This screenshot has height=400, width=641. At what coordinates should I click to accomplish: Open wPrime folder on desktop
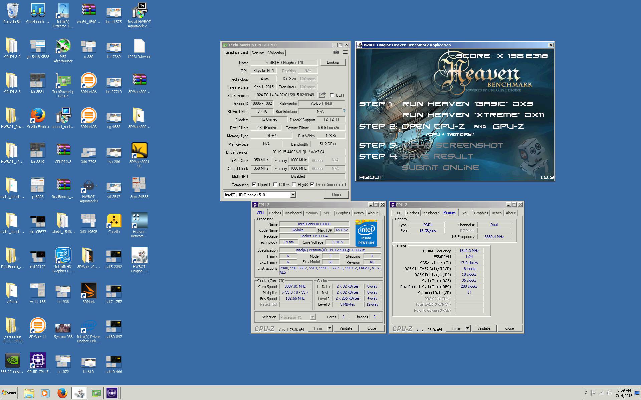[12, 293]
